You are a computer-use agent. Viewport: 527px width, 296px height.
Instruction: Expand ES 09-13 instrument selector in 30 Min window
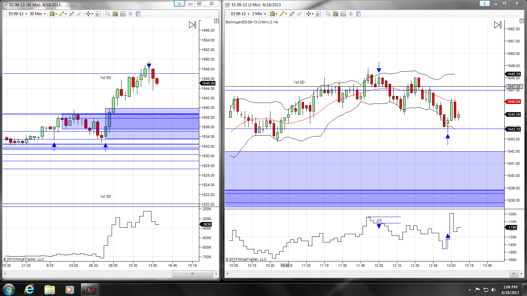pyautogui.click(x=18, y=14)
